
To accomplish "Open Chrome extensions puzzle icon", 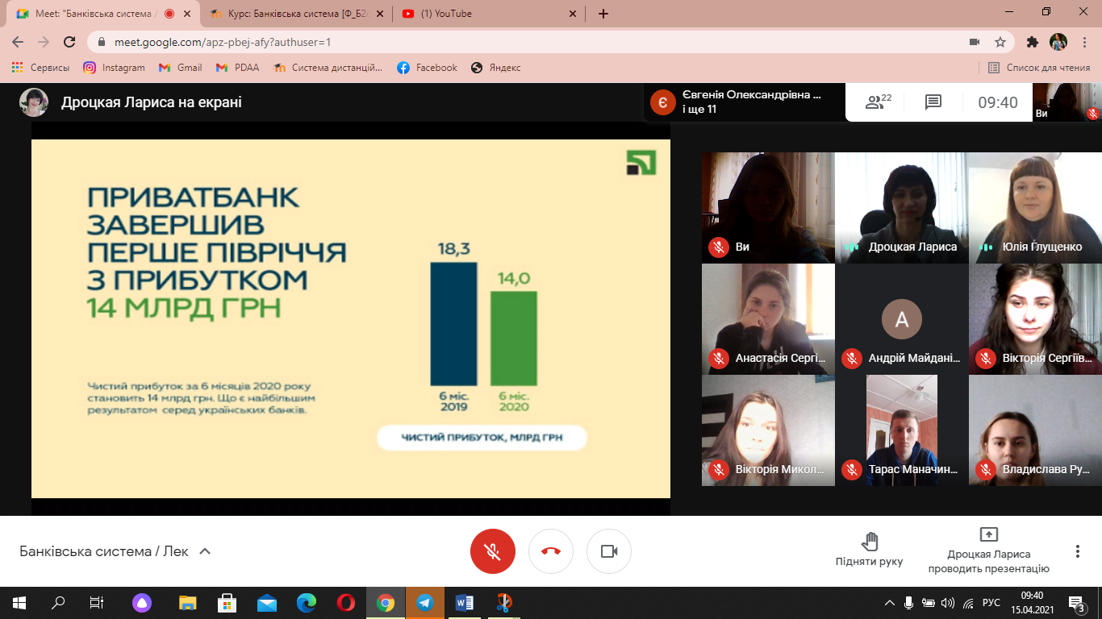I will pos(1033,42).
